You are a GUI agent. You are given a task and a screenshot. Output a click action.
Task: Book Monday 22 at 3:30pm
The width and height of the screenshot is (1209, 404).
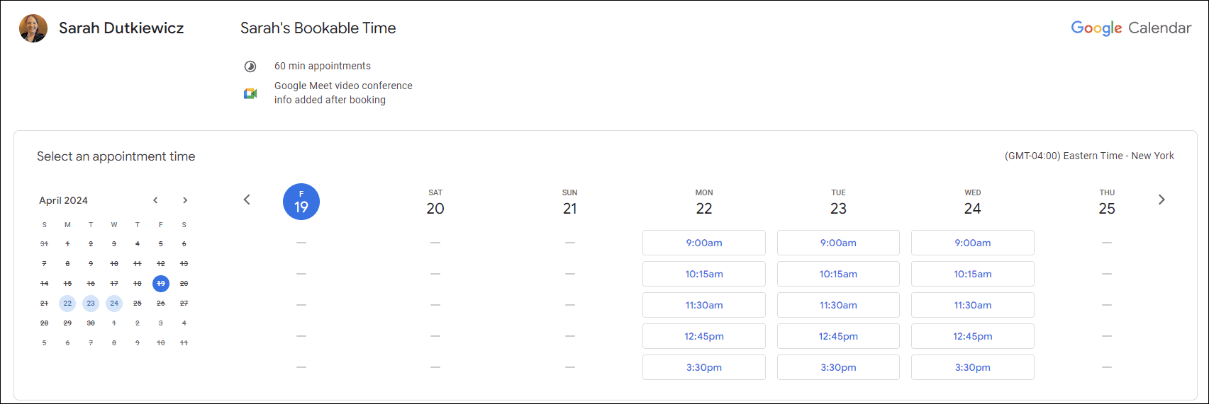[704, 367]
